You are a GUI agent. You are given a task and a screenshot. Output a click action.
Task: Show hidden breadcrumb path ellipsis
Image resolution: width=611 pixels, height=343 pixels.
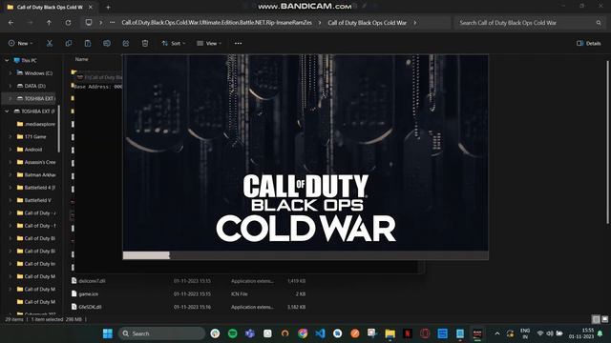click(x=113, y=23)
